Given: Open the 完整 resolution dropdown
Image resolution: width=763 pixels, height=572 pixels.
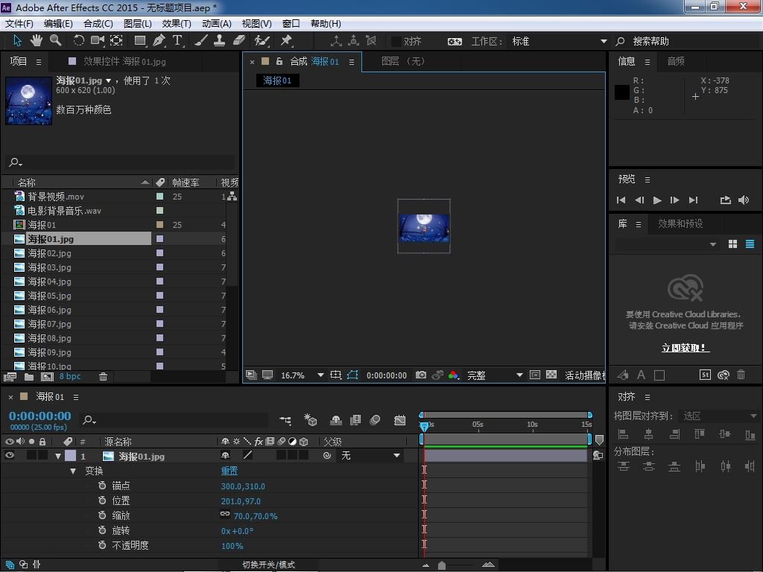Looking at the screenshot, I should click(519, 375).
